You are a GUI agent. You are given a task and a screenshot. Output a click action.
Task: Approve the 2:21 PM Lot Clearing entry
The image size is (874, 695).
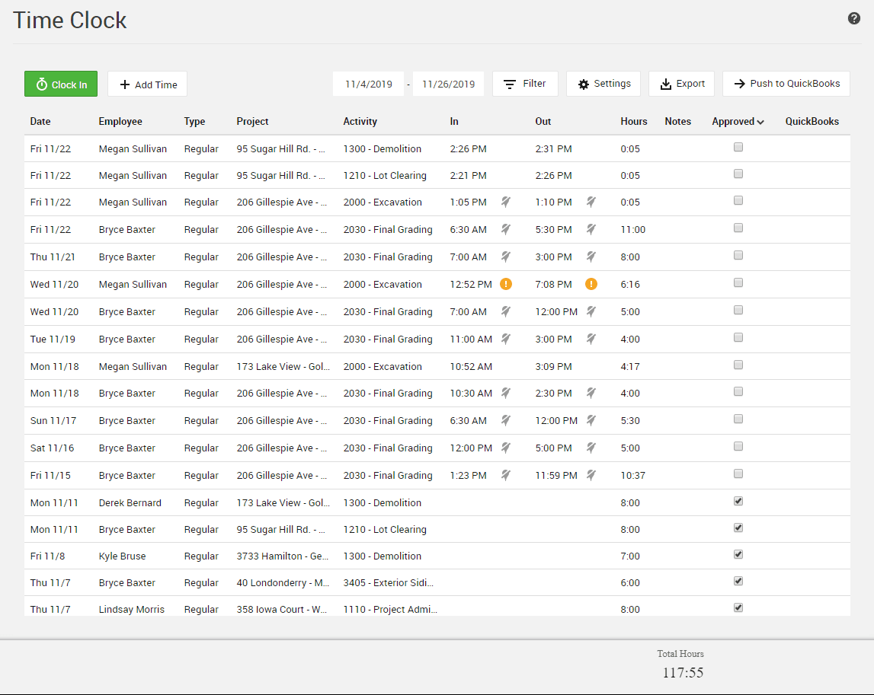[x=738, y=174]
